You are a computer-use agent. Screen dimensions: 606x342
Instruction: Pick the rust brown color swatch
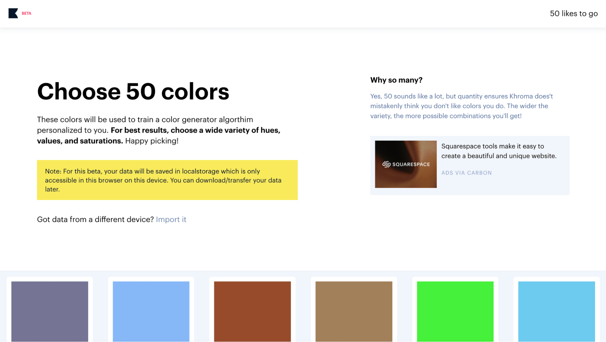click(252, 311)
